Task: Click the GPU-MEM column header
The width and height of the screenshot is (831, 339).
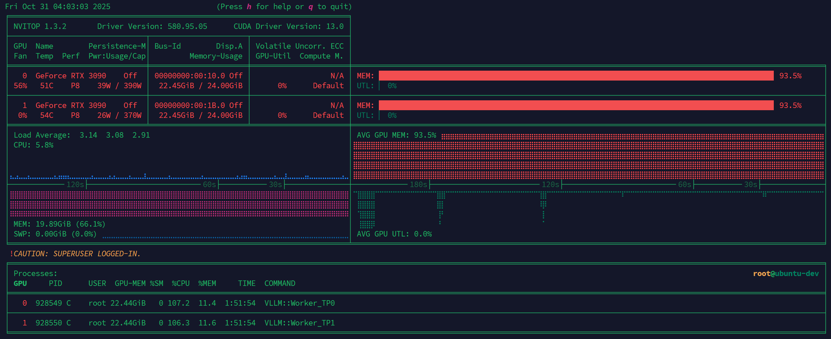Action: [130, 283]
